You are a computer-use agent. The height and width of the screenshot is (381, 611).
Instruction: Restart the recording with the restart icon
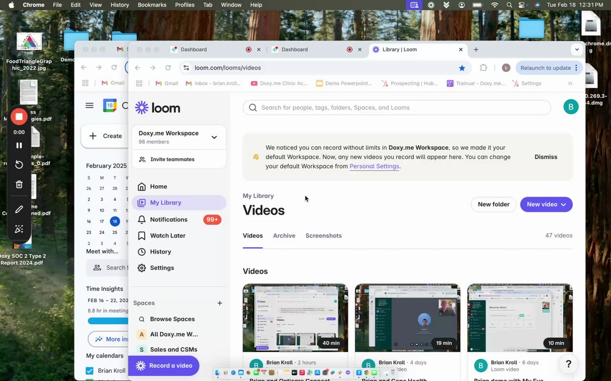pos(19,164)
